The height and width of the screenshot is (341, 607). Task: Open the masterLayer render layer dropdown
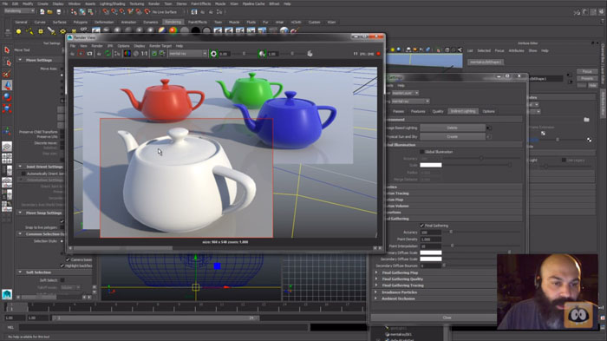(x=405, y=93)
